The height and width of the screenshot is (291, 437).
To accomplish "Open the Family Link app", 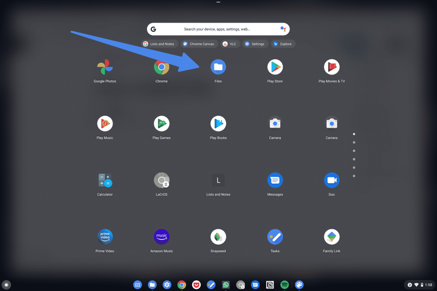I will point(332,237).
